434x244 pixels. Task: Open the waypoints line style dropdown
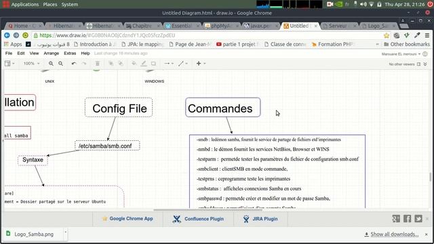point(183,64)
